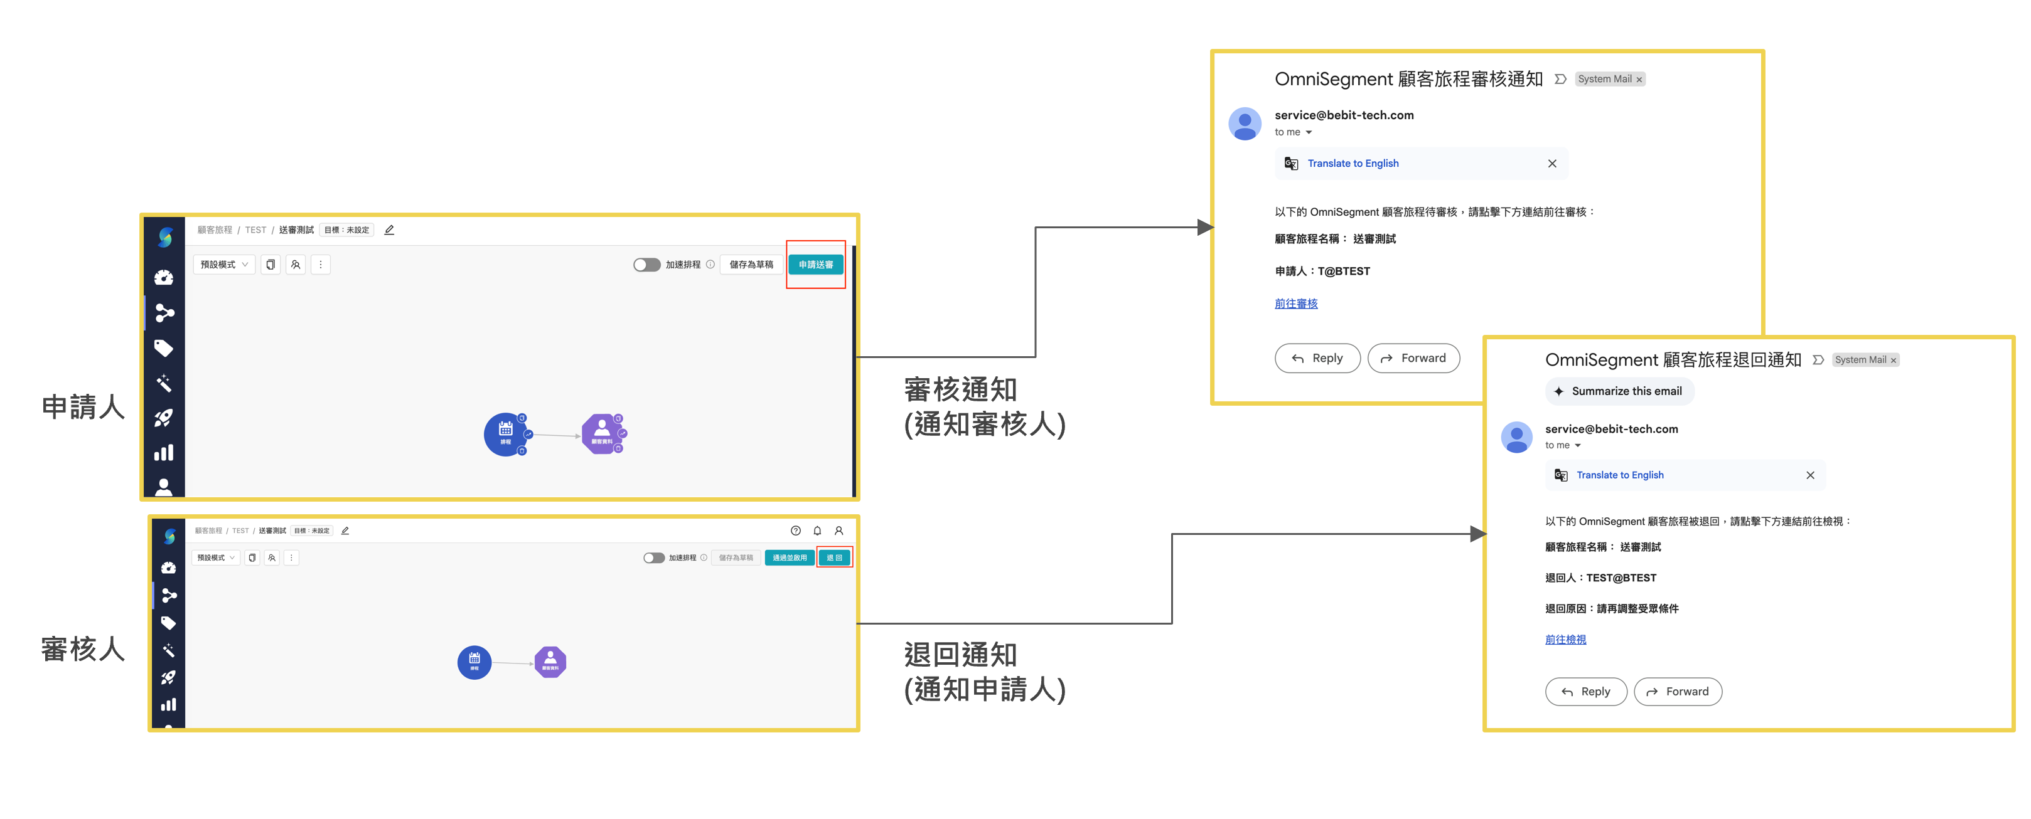Open the three-dot more options menu in applicant toolbar

[321, 264]
